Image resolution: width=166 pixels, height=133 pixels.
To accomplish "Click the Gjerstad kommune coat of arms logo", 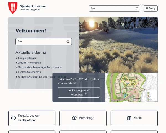I will coord(13,8).
